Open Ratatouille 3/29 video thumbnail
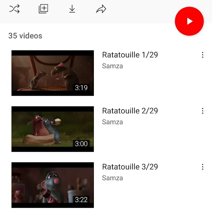 tap(53, 185)
